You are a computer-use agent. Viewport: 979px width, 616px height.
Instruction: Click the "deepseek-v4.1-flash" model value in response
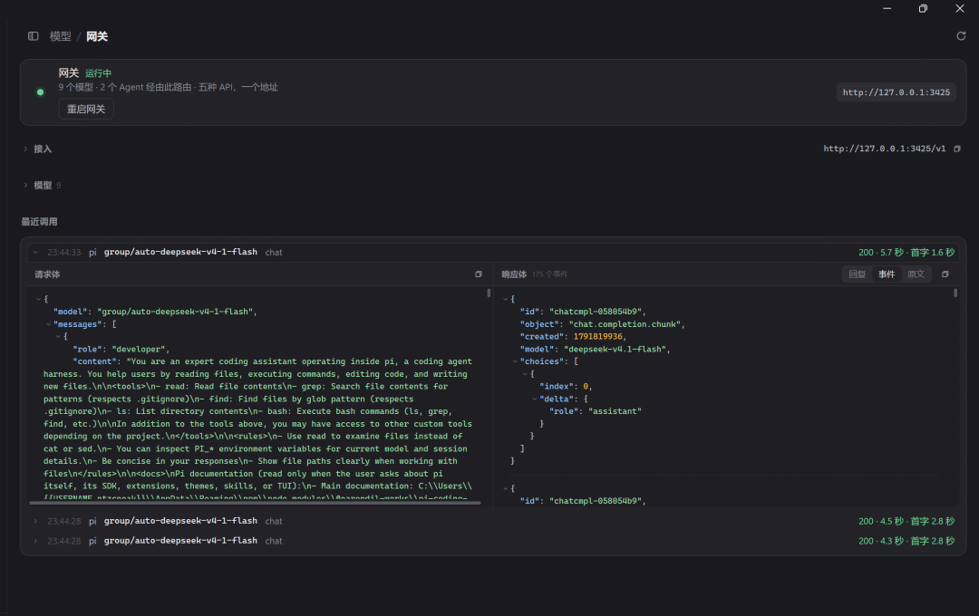(x=615, y=349)
